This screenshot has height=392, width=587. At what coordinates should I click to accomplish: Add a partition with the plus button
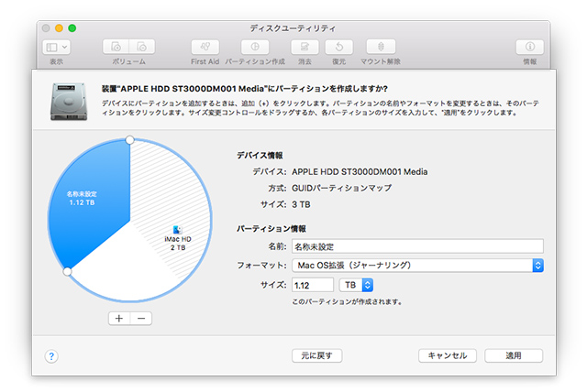(x=118, y=319)
